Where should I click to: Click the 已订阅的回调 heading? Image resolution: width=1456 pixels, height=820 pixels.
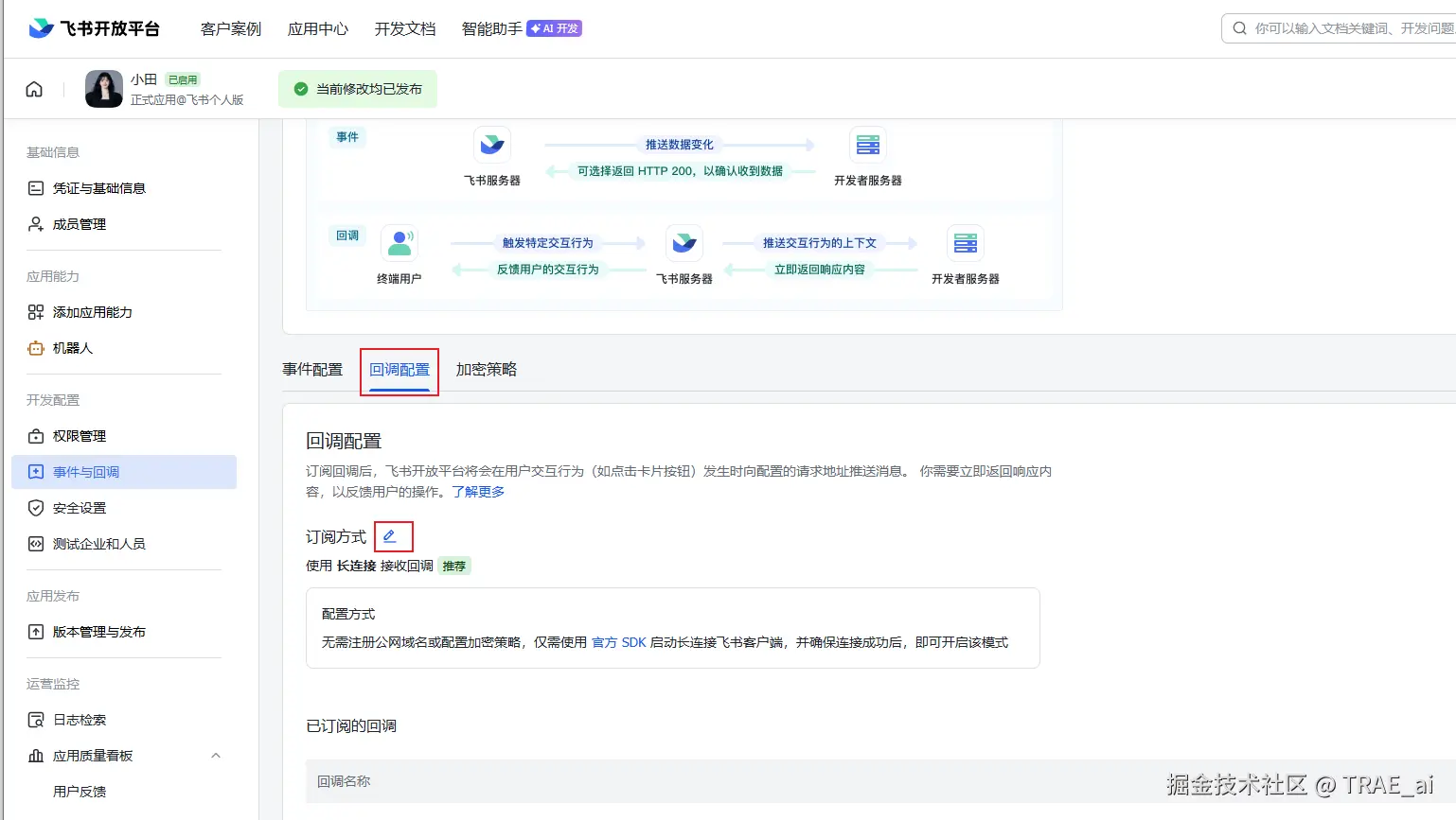click(351, 725)
